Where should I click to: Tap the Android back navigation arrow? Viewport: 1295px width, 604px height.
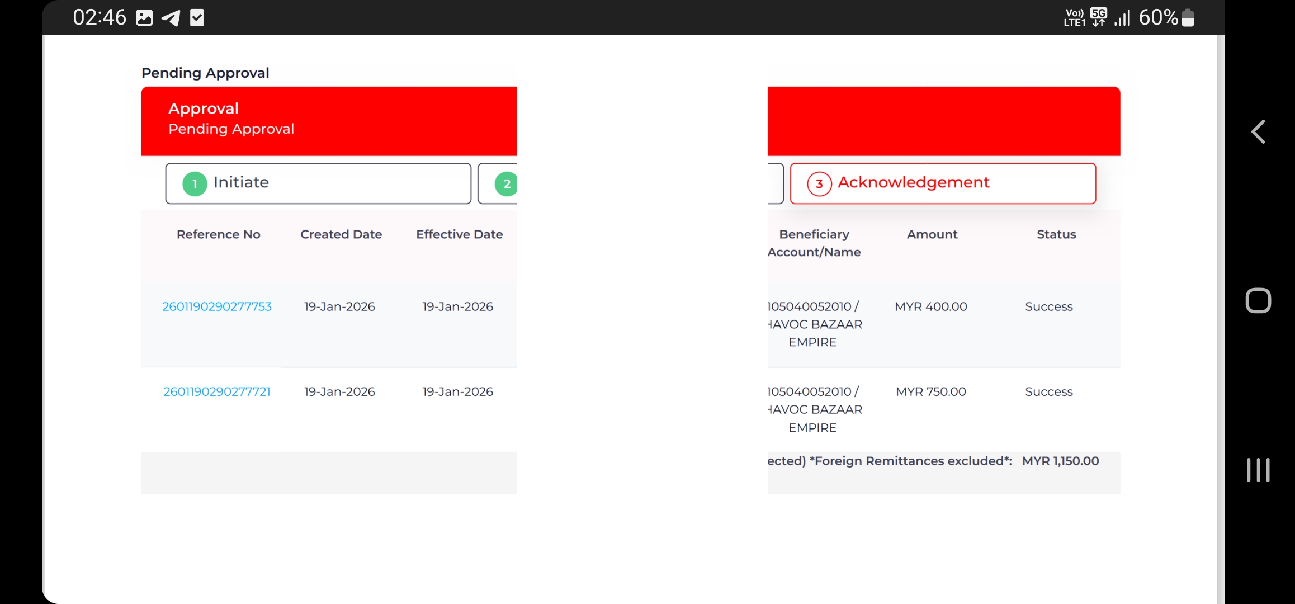click(x=1258, y=132)
